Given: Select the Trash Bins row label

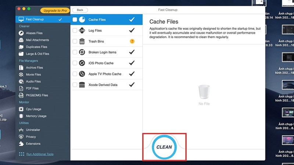Looking at the screenshot, I should 96,41.
